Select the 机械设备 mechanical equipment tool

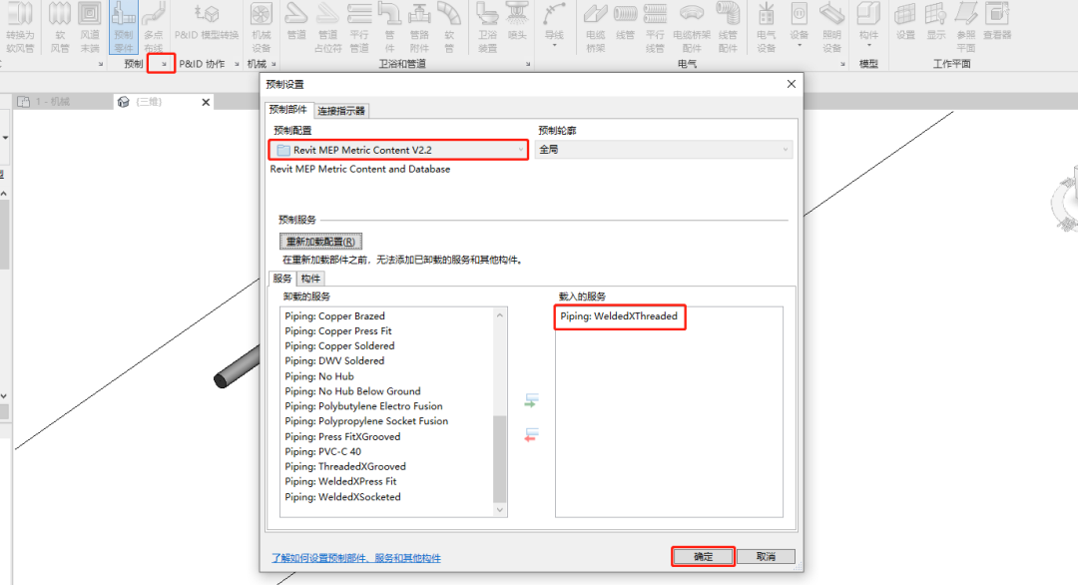[261, 27]
